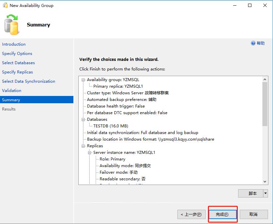
Task: Open the 帮助 help link
Action: tap(261, 43)
